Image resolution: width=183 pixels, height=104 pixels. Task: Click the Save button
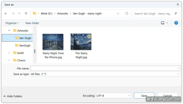click(x=144, y=96)
